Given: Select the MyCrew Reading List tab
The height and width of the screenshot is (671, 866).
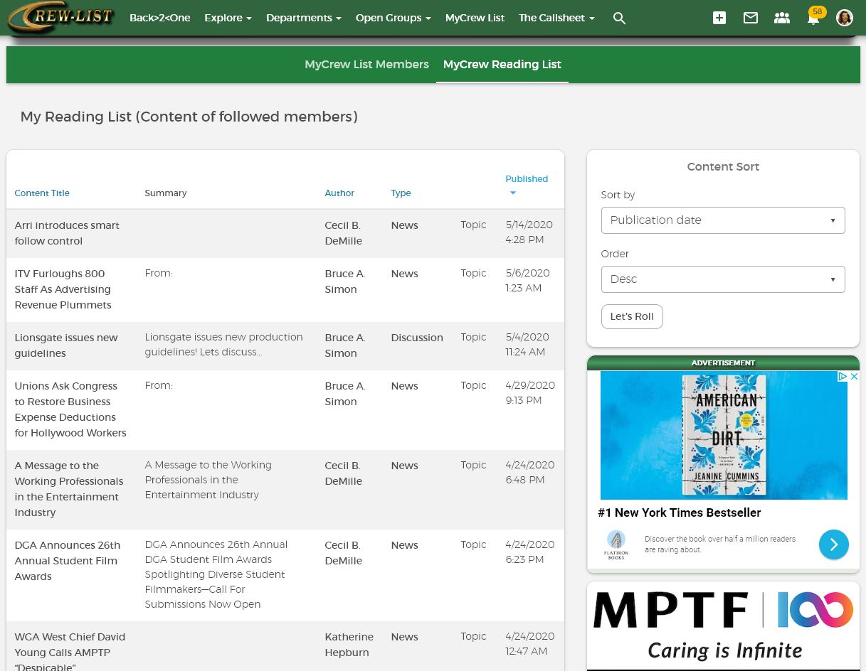Looking at the screenshot, I should pyautogui.click(x=502, y=65).
